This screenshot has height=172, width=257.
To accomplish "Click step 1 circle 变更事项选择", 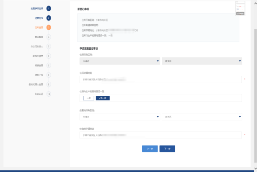I will coord(49,8).
